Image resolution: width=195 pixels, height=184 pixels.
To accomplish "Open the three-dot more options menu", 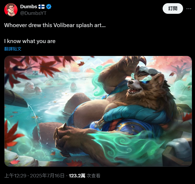I will (x=189, y=8).
